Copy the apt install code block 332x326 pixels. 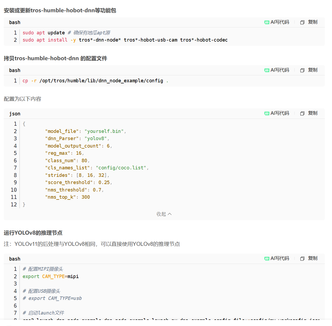click(x=309, y=22)
